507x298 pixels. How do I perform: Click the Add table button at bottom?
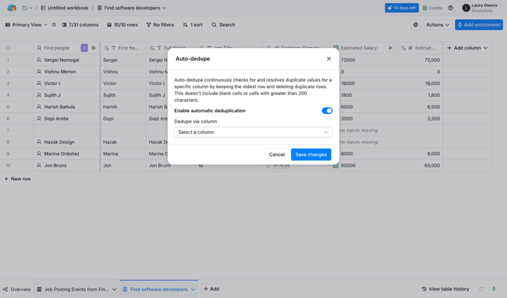[x=212, y=289]
